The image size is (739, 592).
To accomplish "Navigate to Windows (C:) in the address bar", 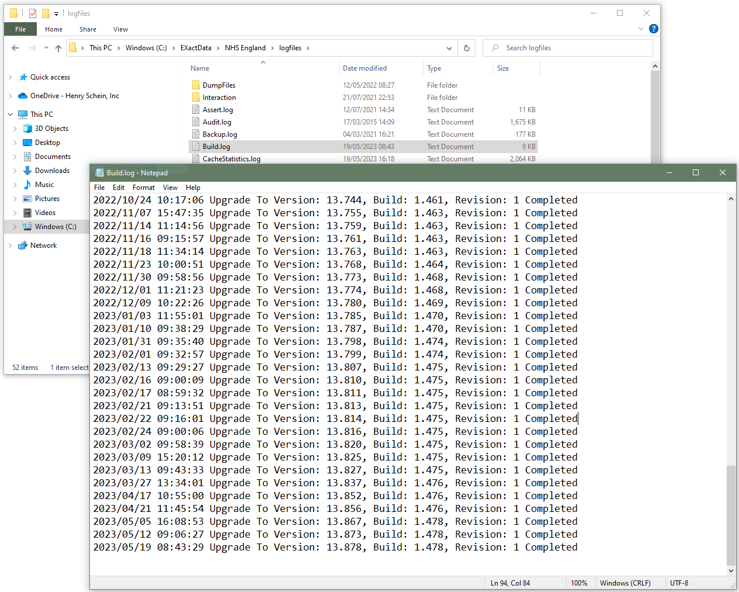I will (146, 48).
